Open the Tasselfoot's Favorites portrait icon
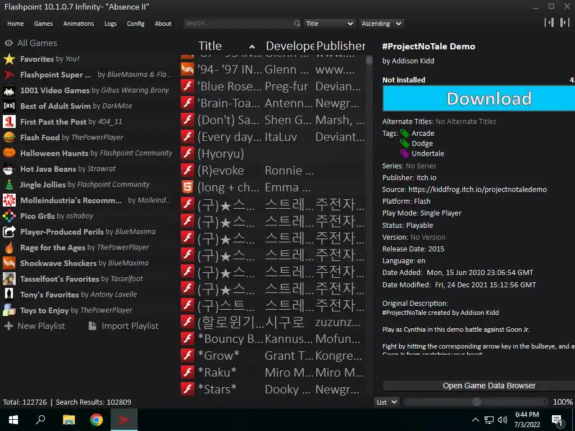Viewport: 575px width, 431px height. pos(9,279)
